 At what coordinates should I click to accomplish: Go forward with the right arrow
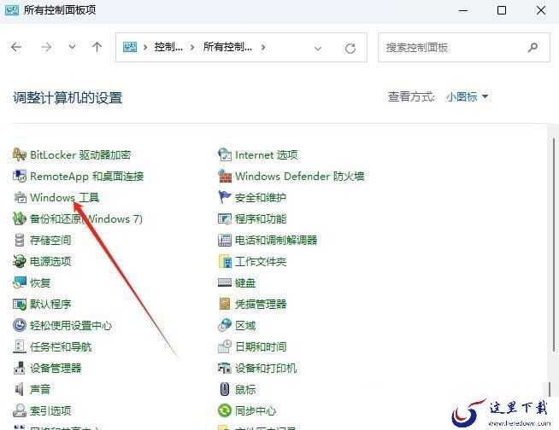pyautogui.click(x=46, y=47)
